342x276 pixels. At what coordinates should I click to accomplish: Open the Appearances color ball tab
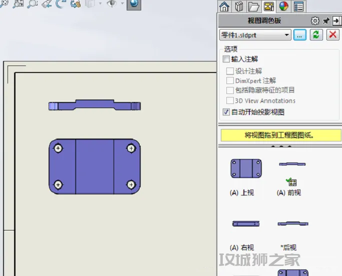[283, 6]
